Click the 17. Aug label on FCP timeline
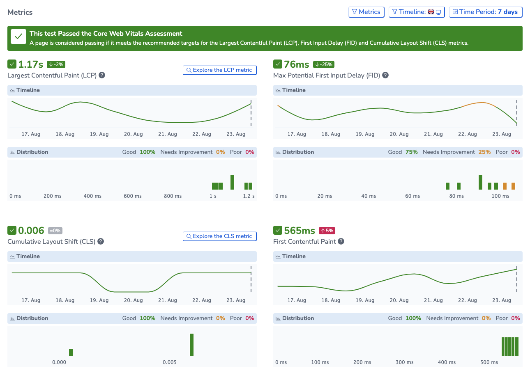The height and width of the screenshot is (380, 530). 297,300
